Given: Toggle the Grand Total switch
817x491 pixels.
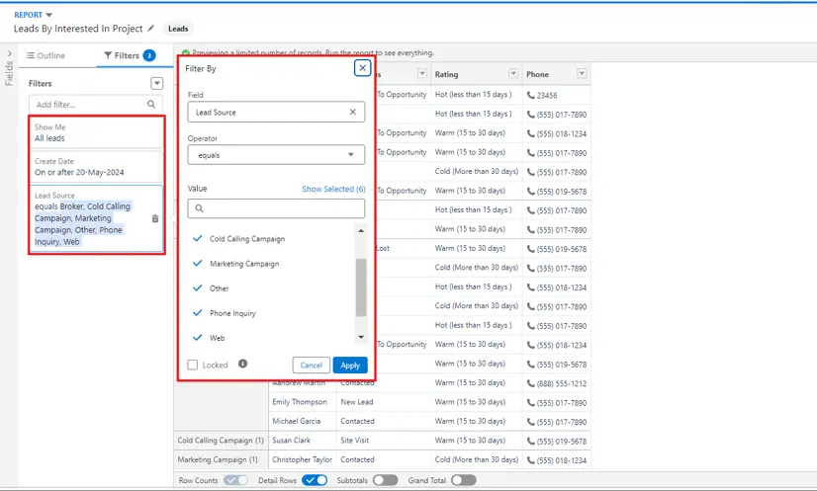Looking at the screenshot, I should (464, 480).
